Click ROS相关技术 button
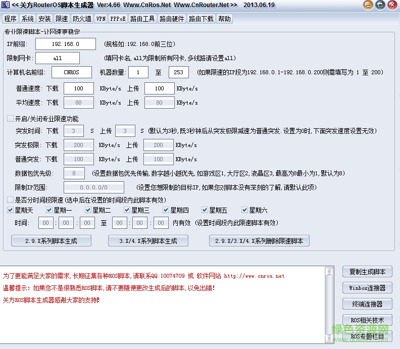The width and height of the screenshot is (400, 349). coord(367,320)
